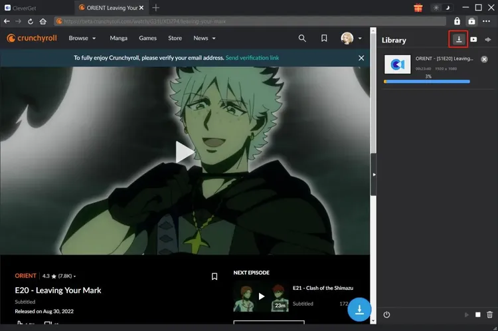This screenshot has width=498, height=331.
Task: Switch to the Audio library icon
Action: point(488,40)
